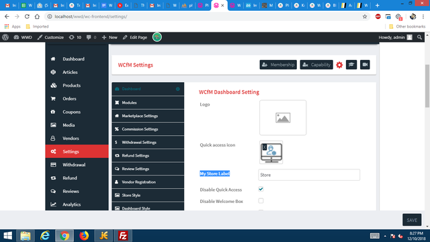This screenshot has height=242, width=430.
Task: Open the Vendor Registration tab
Action: [148, 182]
